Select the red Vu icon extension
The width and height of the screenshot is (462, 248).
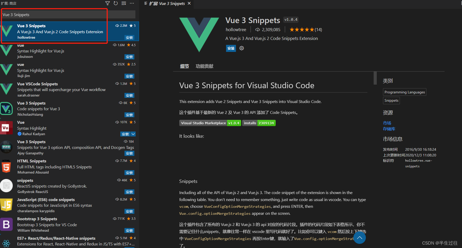click(x=6, y=128)
